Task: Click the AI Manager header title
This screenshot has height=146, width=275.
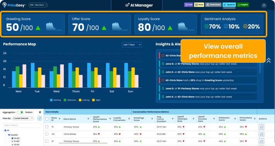Action: tap(142, 5)
